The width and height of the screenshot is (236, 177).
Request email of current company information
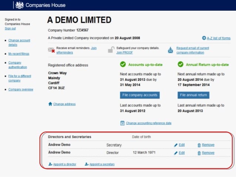click(193, 50)
